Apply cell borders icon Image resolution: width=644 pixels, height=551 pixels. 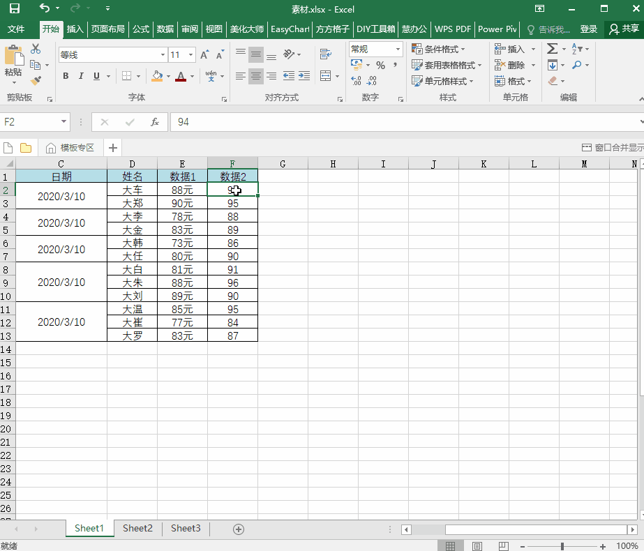coord(127,76)
